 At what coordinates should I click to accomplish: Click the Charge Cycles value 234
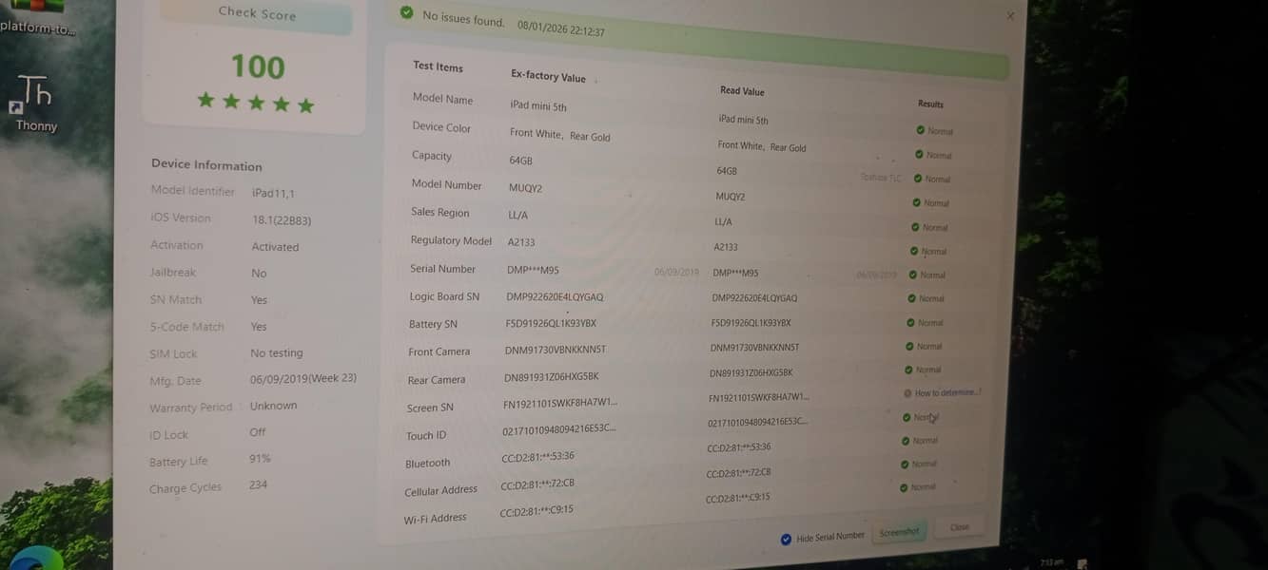[x=258, y=484]
